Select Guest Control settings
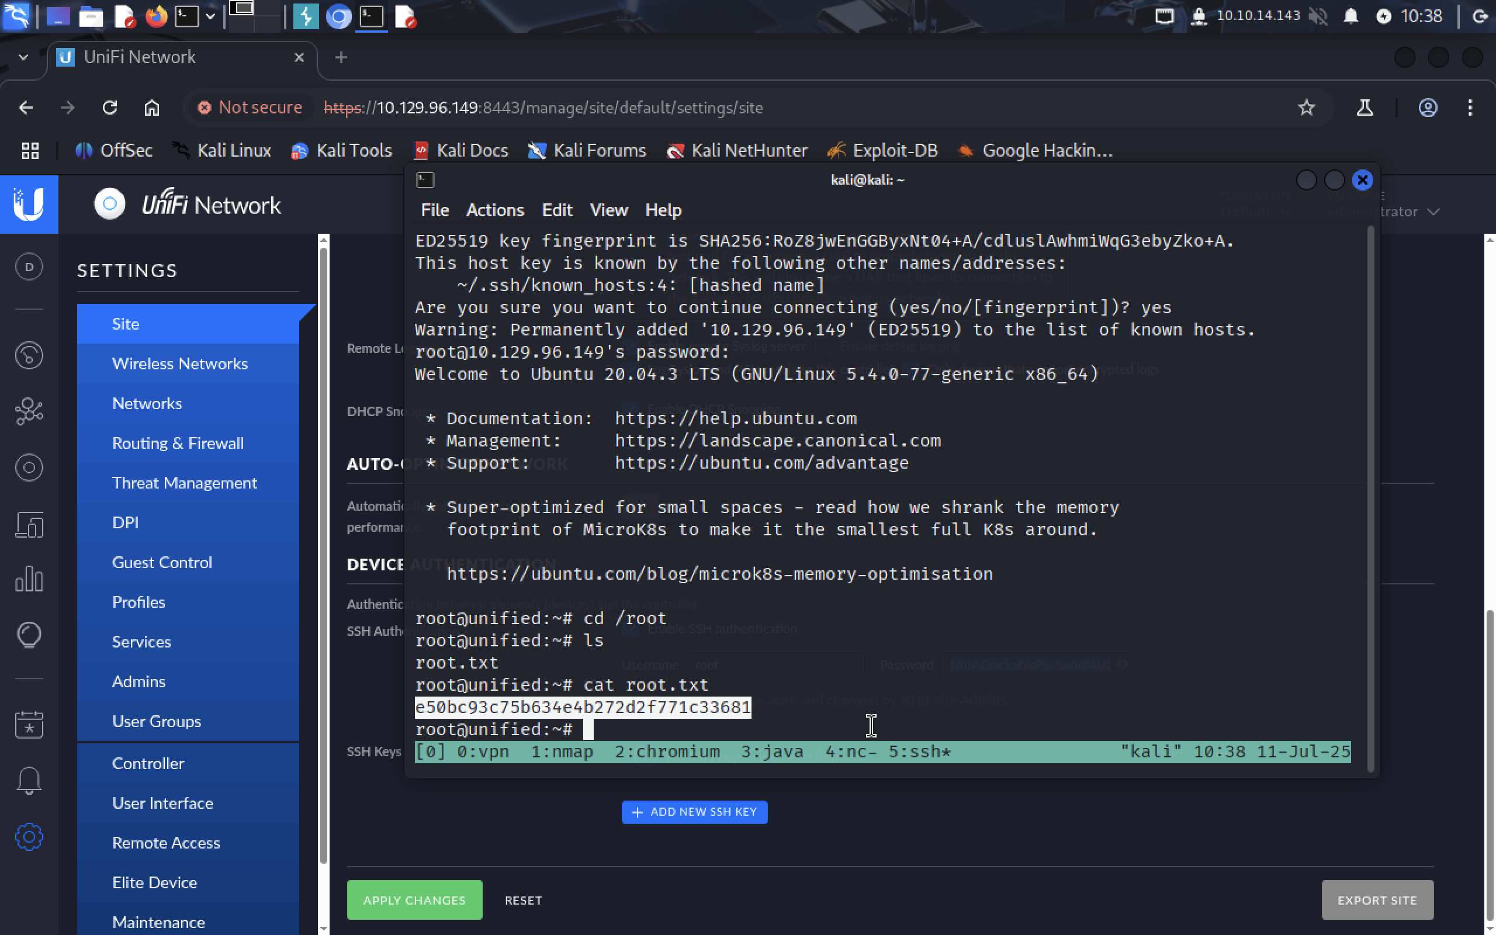 tap(188, 562)
